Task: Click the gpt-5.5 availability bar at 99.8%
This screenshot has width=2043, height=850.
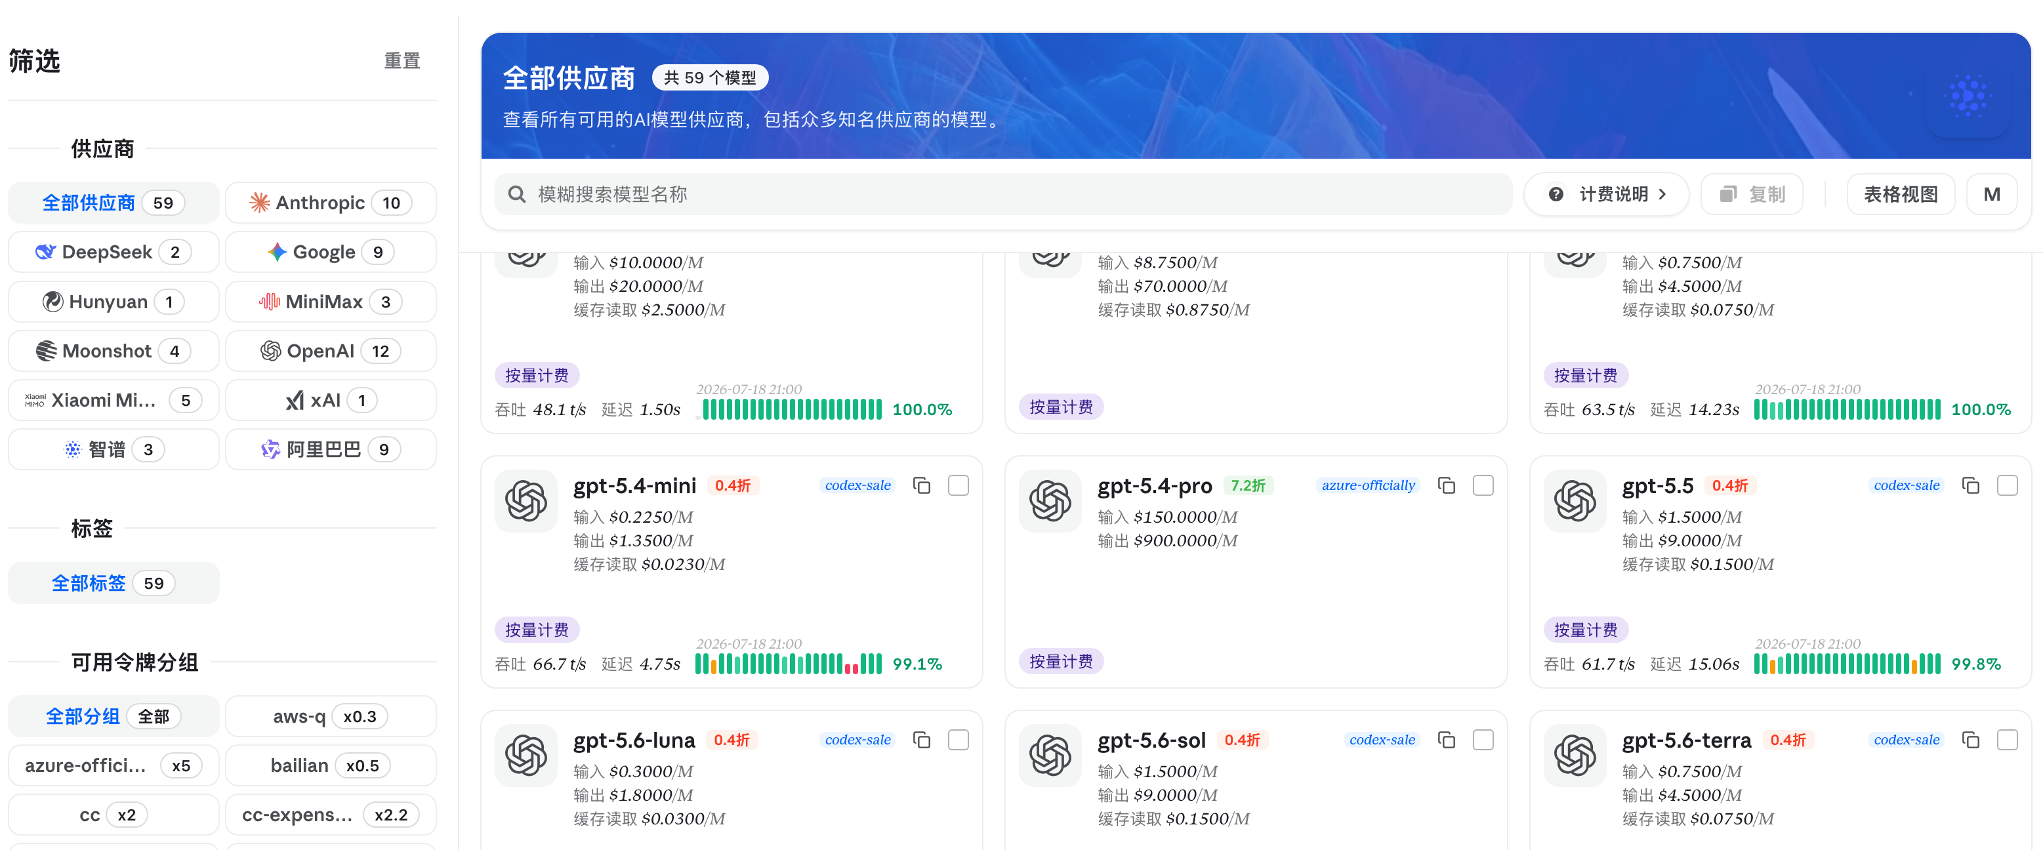Action: click(x=1847, y=664)
